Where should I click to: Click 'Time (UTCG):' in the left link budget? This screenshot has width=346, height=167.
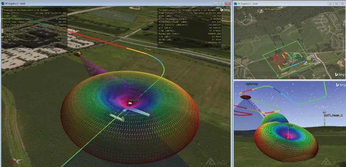12,13
